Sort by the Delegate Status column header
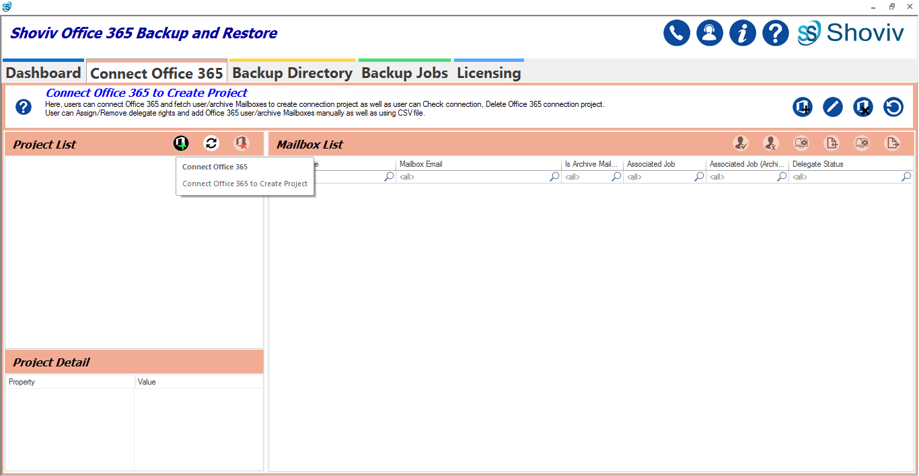This screenshot has height=476, width=919. point(851,164)
